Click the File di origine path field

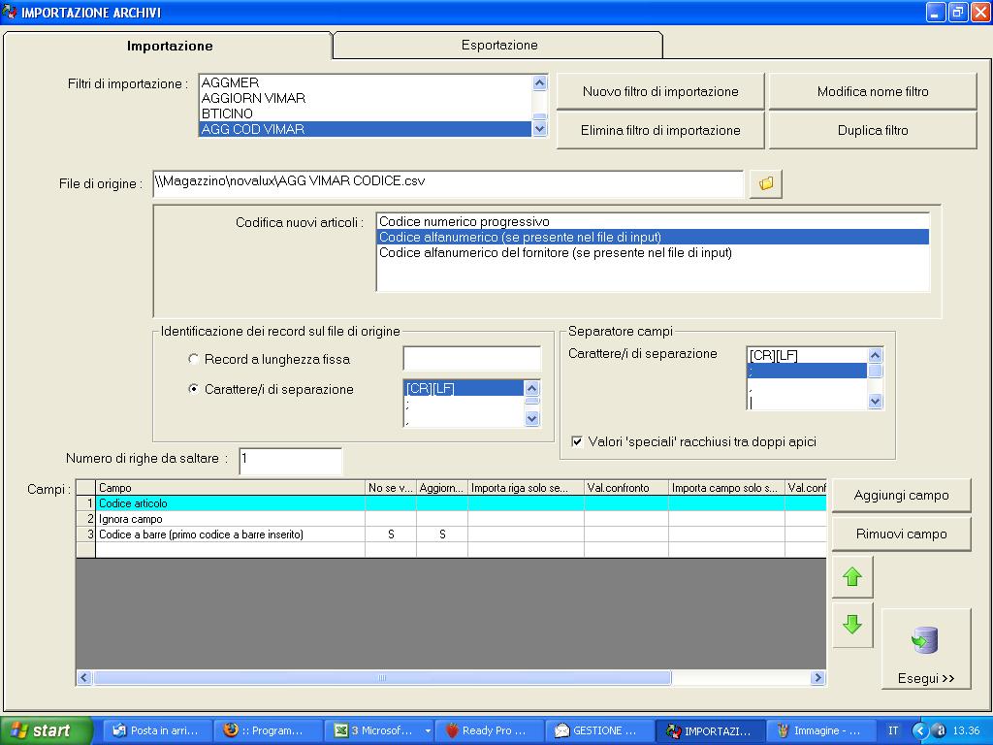coord(448,183)
